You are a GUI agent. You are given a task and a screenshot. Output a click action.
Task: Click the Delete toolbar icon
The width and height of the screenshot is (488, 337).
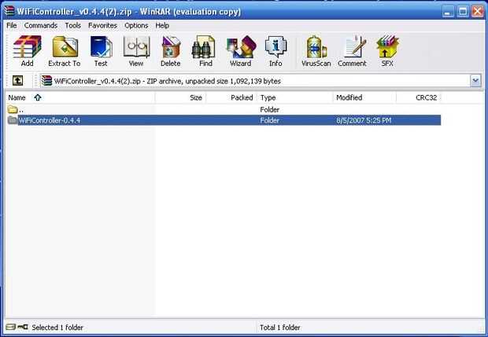tap(171, 50)
